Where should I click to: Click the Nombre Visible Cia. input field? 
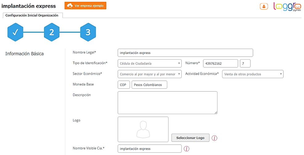149,149
